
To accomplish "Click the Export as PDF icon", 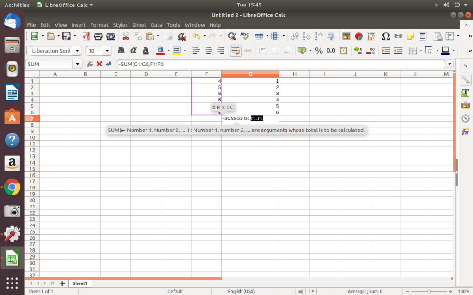I will pyautogui.click(x=86, y=36).
